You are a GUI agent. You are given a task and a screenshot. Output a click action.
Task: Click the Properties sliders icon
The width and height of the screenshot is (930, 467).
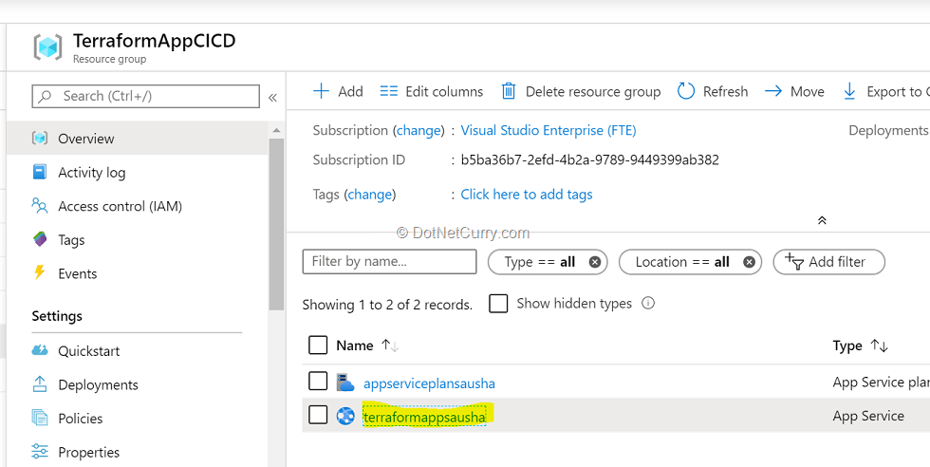(x=39, y=452)
